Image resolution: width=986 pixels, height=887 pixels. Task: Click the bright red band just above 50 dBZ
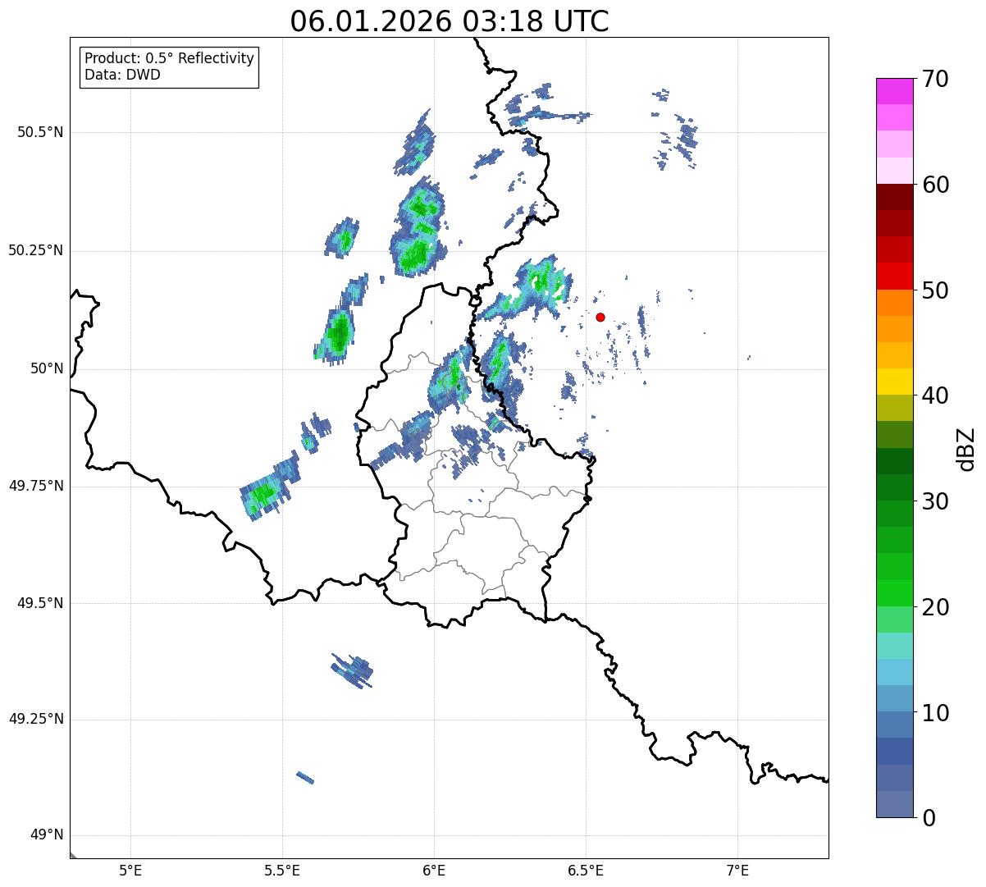[x=894, y=276]
